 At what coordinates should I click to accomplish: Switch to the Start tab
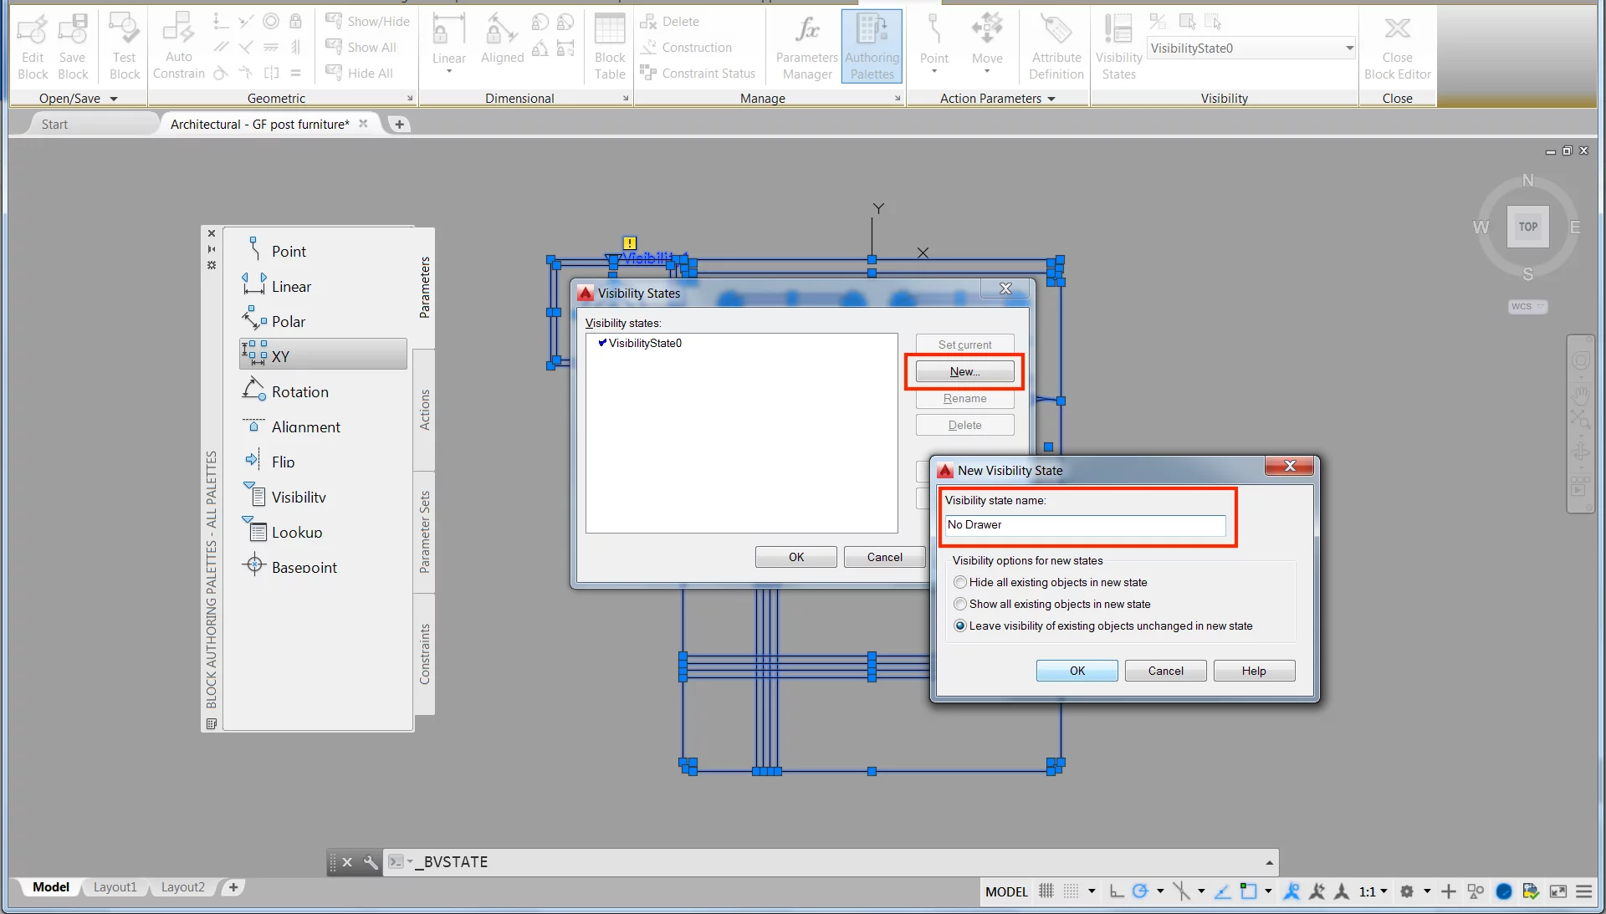(54, 123)
